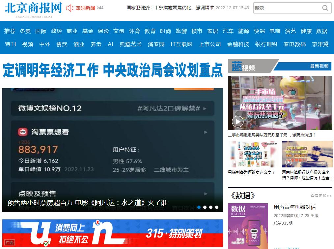This screenshot has width=334, height=249.
Task: Open the 数据 magazine cover
Action: pos(248,226)
